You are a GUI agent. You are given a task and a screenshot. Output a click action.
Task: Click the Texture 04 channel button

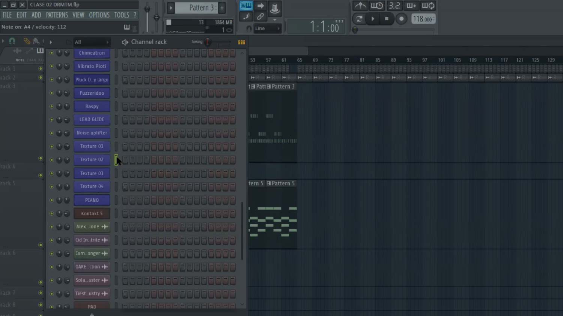92,186
